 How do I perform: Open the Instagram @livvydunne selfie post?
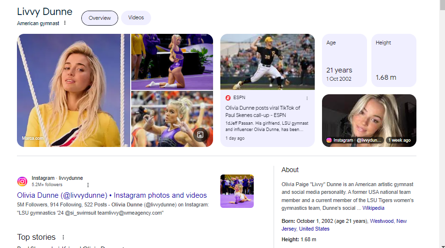click(369, 120)
